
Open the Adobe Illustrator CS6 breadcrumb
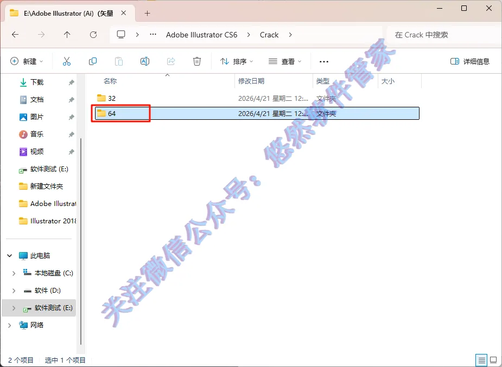[x=202, y=35]
